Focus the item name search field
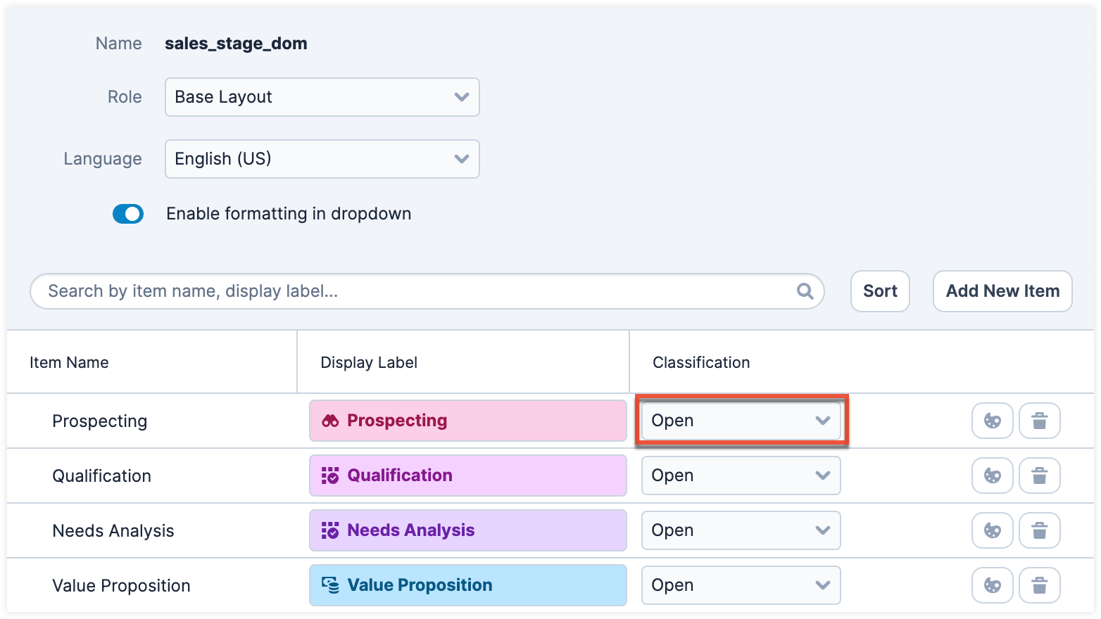Viewport: 1101px width, 619px height. (415, 291)
